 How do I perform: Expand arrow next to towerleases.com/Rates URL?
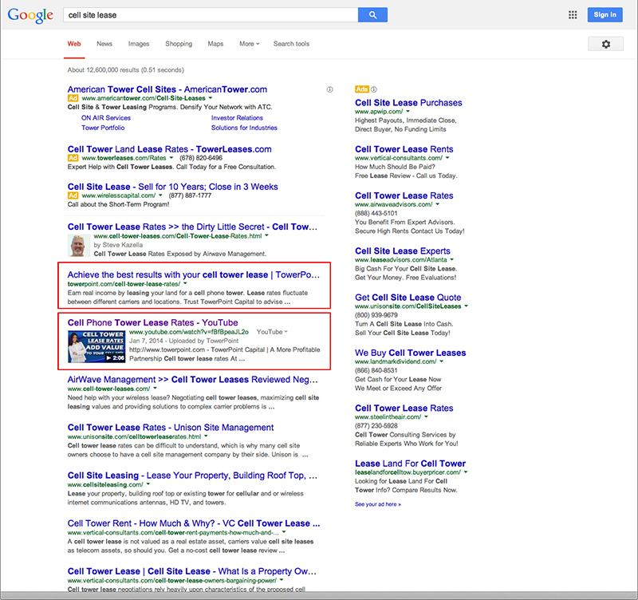171,158
